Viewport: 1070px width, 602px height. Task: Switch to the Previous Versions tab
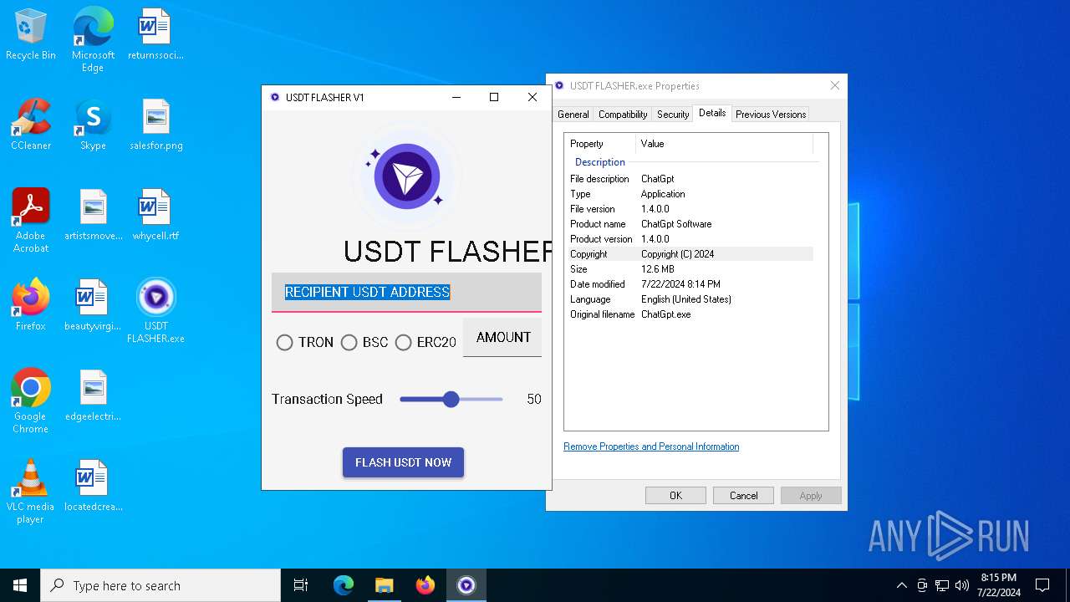coord(771,115)
